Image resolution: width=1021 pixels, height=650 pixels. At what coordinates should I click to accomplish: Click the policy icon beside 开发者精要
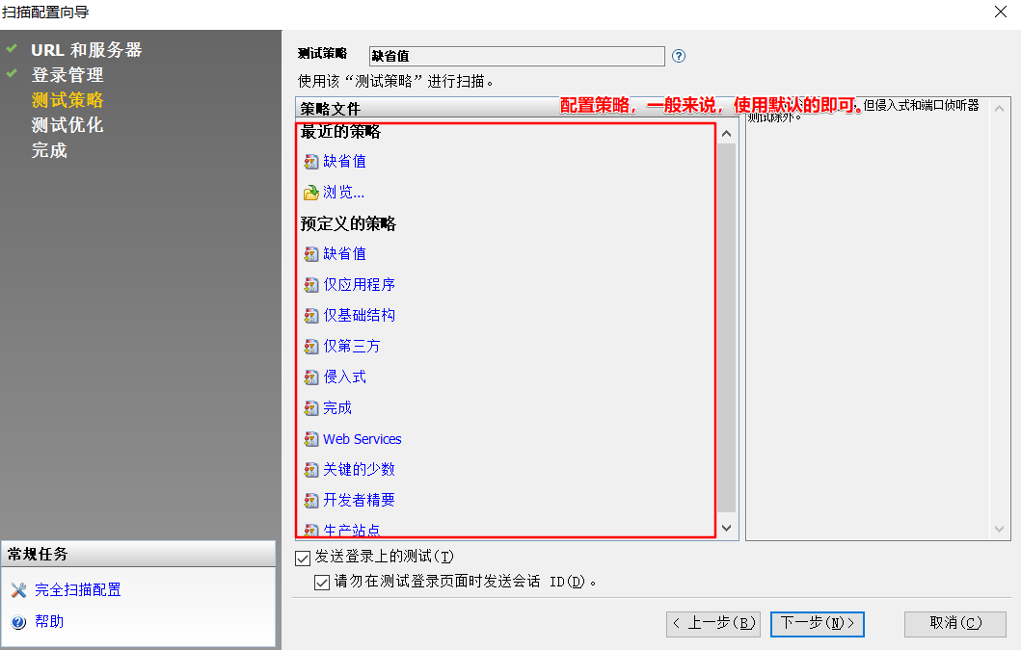pyautogui.click(x=311, y=501)
